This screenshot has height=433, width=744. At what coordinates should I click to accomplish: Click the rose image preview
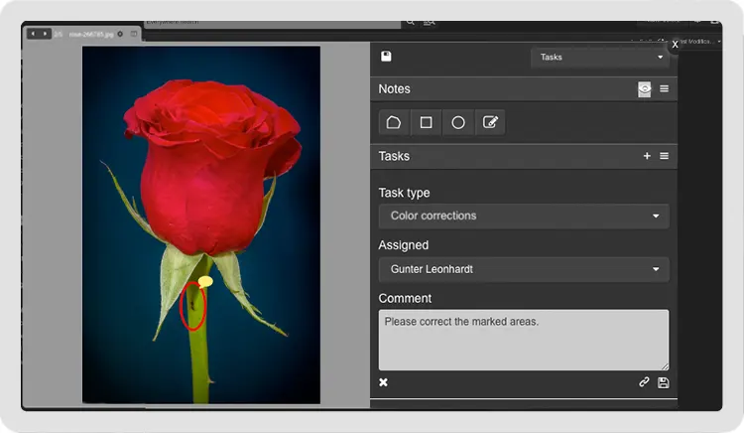[201, 224]
